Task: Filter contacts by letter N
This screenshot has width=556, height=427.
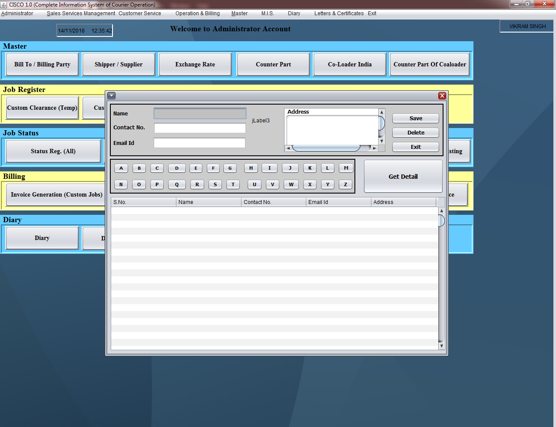Action: pos(121,185)
